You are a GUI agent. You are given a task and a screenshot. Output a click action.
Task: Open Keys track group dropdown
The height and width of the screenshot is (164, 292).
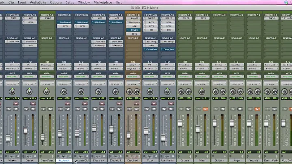236,84
